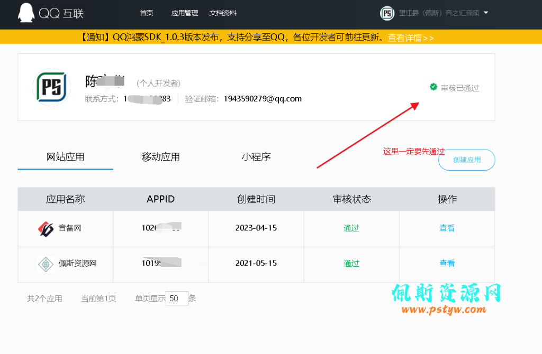Click the green verified checkmark icon
Image resolution: width=542 pixels, height=354 pixels.
(x=433, y=87)
